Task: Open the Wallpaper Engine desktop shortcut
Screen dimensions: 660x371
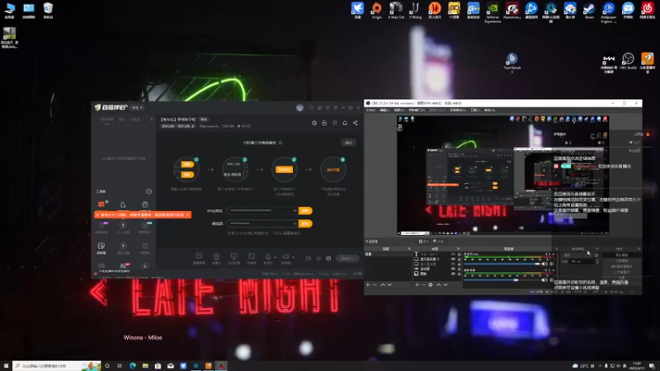Action: (609, 12)
